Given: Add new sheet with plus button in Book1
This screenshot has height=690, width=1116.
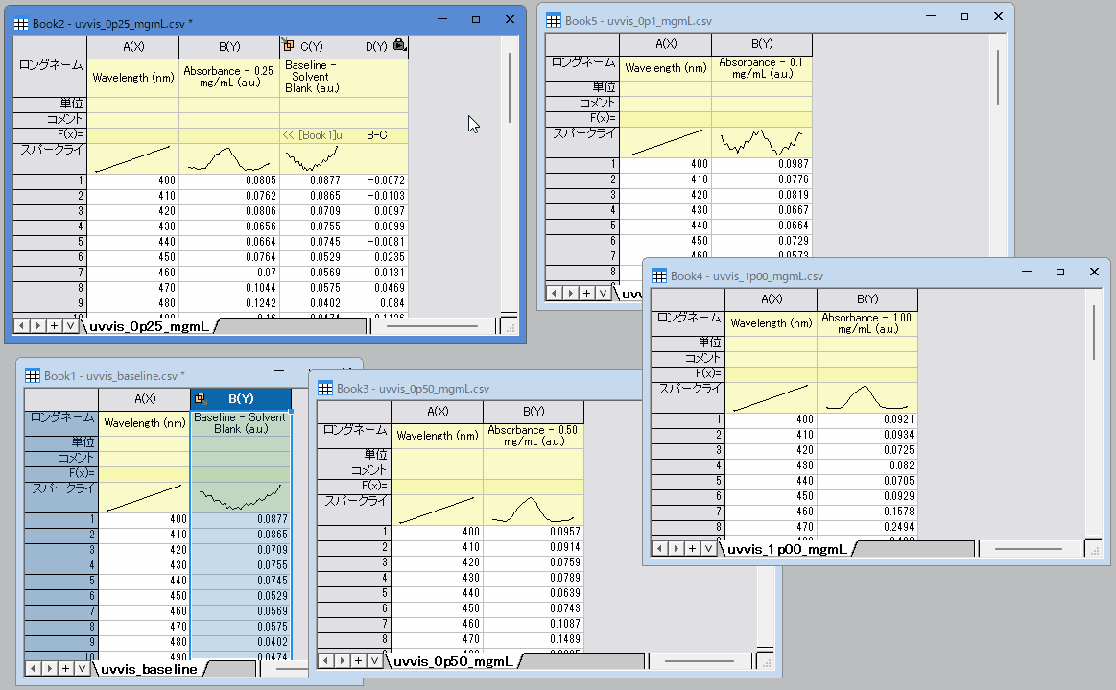Looking at the screenshot, I should tap(65, 669).
